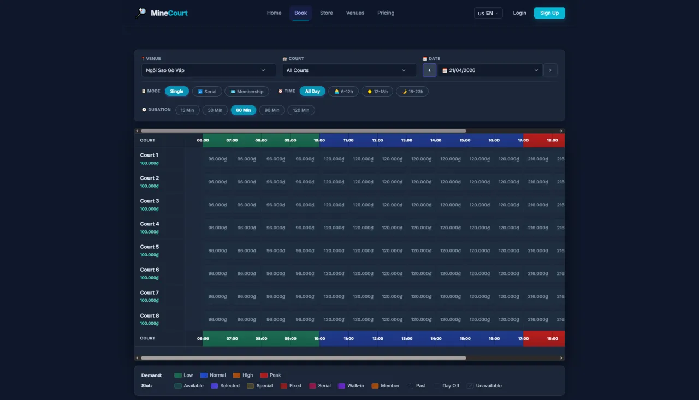The width and height of the screenshot is (699, 400).
Task: Select Court 3 slot at 10:00
Action: [334, 205]
